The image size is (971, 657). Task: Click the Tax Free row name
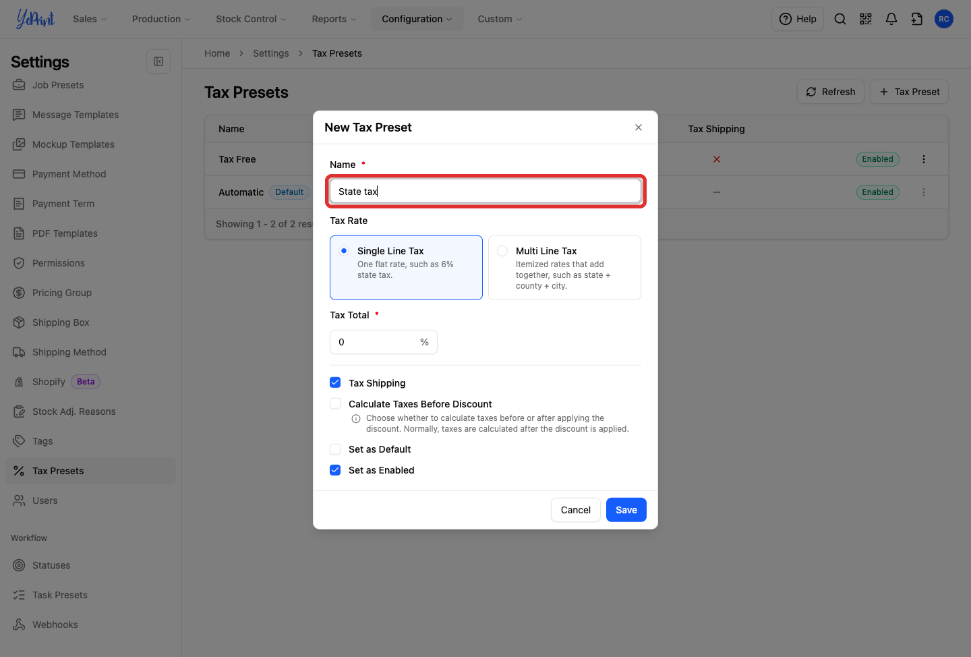click(x=237, y=159)
